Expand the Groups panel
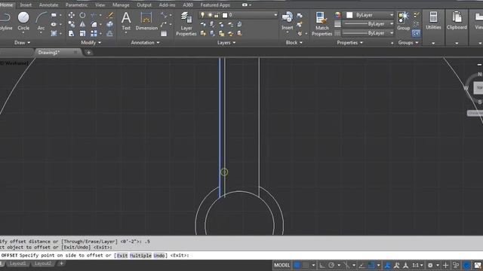The image size is (483, 271). [408, 42]
